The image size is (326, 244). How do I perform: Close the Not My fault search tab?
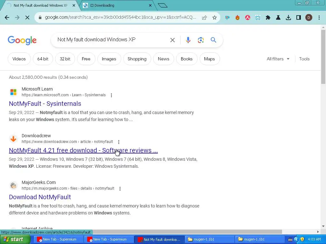(74, 6)
